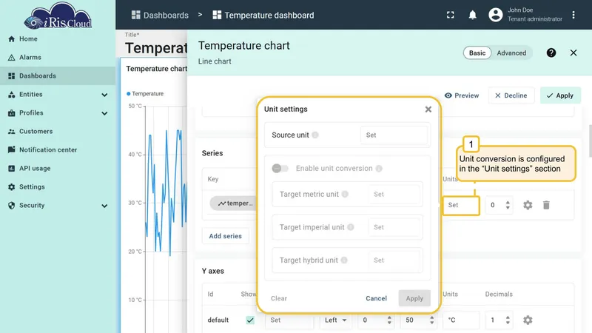
Task: Click the Decline button
Action: click(x=511, y=95)
